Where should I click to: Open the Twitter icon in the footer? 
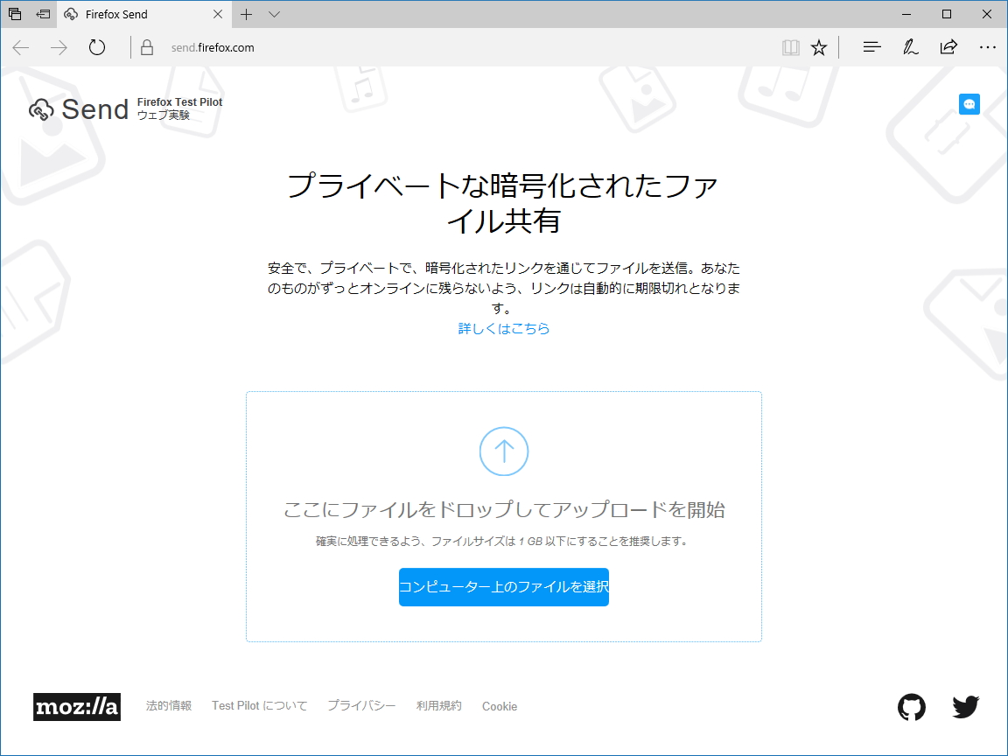pos(965,706)
